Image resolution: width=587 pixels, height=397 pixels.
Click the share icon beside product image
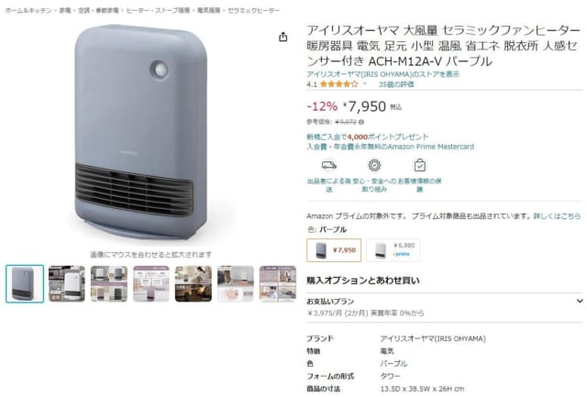[x=283, y=37]
